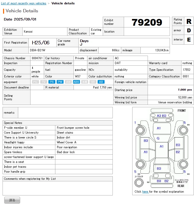Click the exhibit number 79209
The image size is (194, 207).
point(147,23)
